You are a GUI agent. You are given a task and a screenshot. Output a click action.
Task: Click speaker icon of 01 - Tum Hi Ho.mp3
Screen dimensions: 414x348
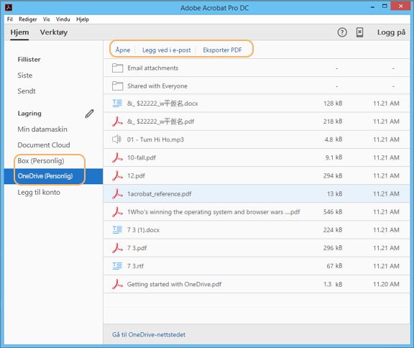[x=116, y=139]
